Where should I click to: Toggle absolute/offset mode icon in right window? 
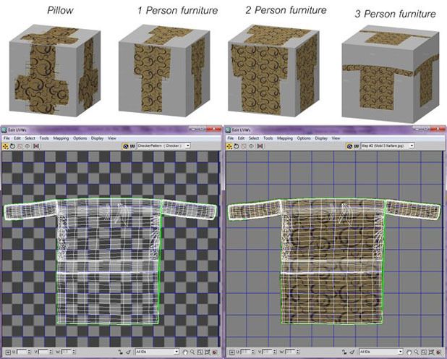[x=232, y=352]
